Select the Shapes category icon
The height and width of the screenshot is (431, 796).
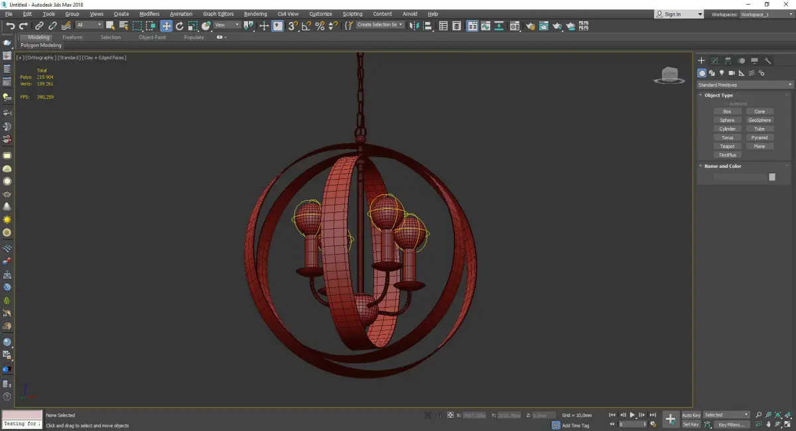[712, 73]
